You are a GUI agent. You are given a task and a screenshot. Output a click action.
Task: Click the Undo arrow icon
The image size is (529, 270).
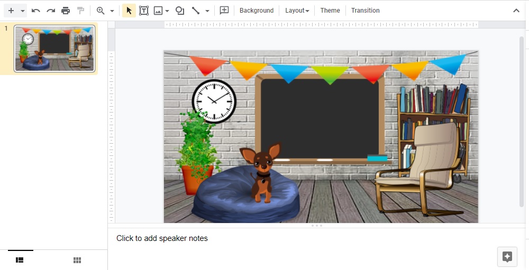tap(36, 11)
